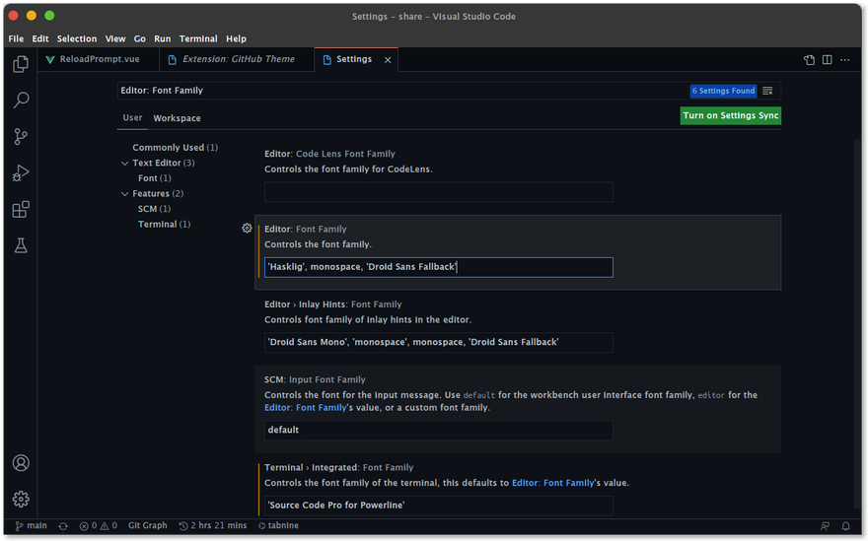Close the Settings tab
This screenshot has width=868, height=541.
coord(388,60)
